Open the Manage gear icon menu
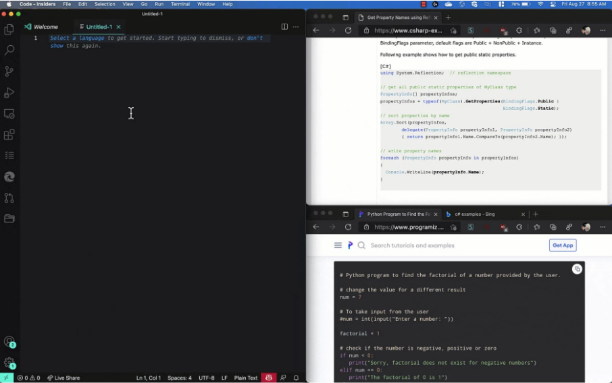This screenshot has width=612, height=383. tap(9, 362)
